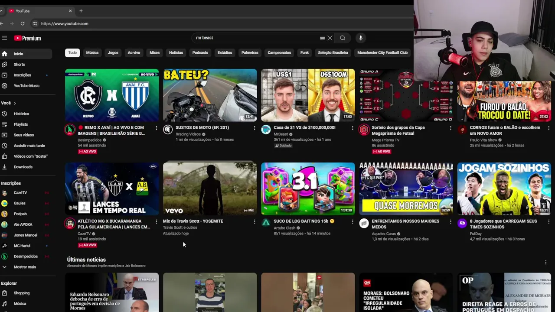Open MC Hariel subscription channel
The width and height of the screenshot is (555, 312).
26,246
